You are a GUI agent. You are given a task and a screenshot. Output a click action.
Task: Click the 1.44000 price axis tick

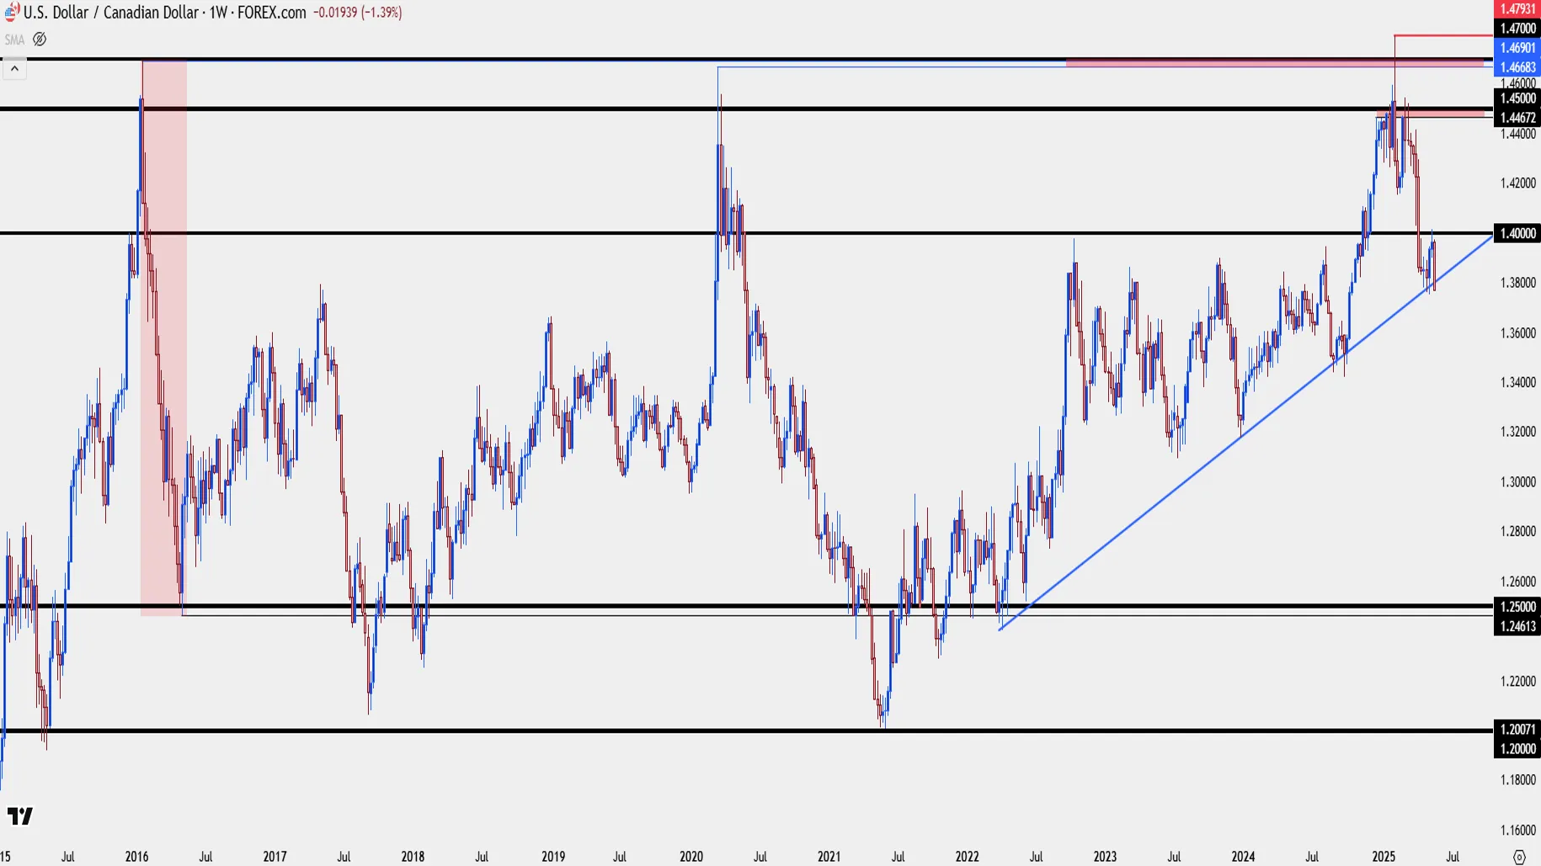tap(1518, 133)
